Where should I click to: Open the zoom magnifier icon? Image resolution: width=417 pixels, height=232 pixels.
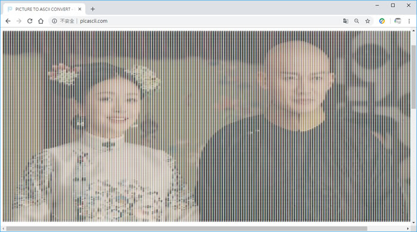pyautogui.click(x=357, y=21)
